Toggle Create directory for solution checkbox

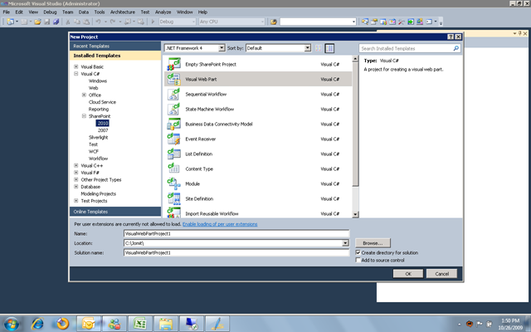click(358, 252)
